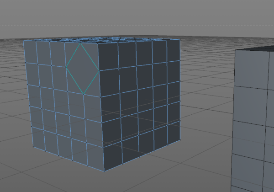Viewport: 274px width, 192px height.
Task: Select the teal-outlined diamond polygon on the cube
Action: pos(83,69)
